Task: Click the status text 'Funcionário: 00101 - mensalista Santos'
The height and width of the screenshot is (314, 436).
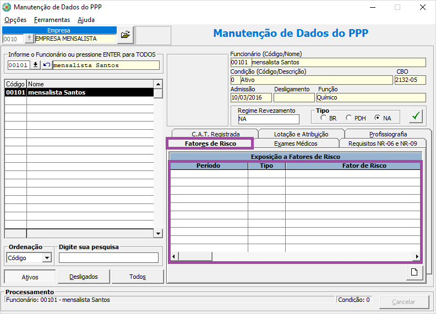Action: pos(58,300)
